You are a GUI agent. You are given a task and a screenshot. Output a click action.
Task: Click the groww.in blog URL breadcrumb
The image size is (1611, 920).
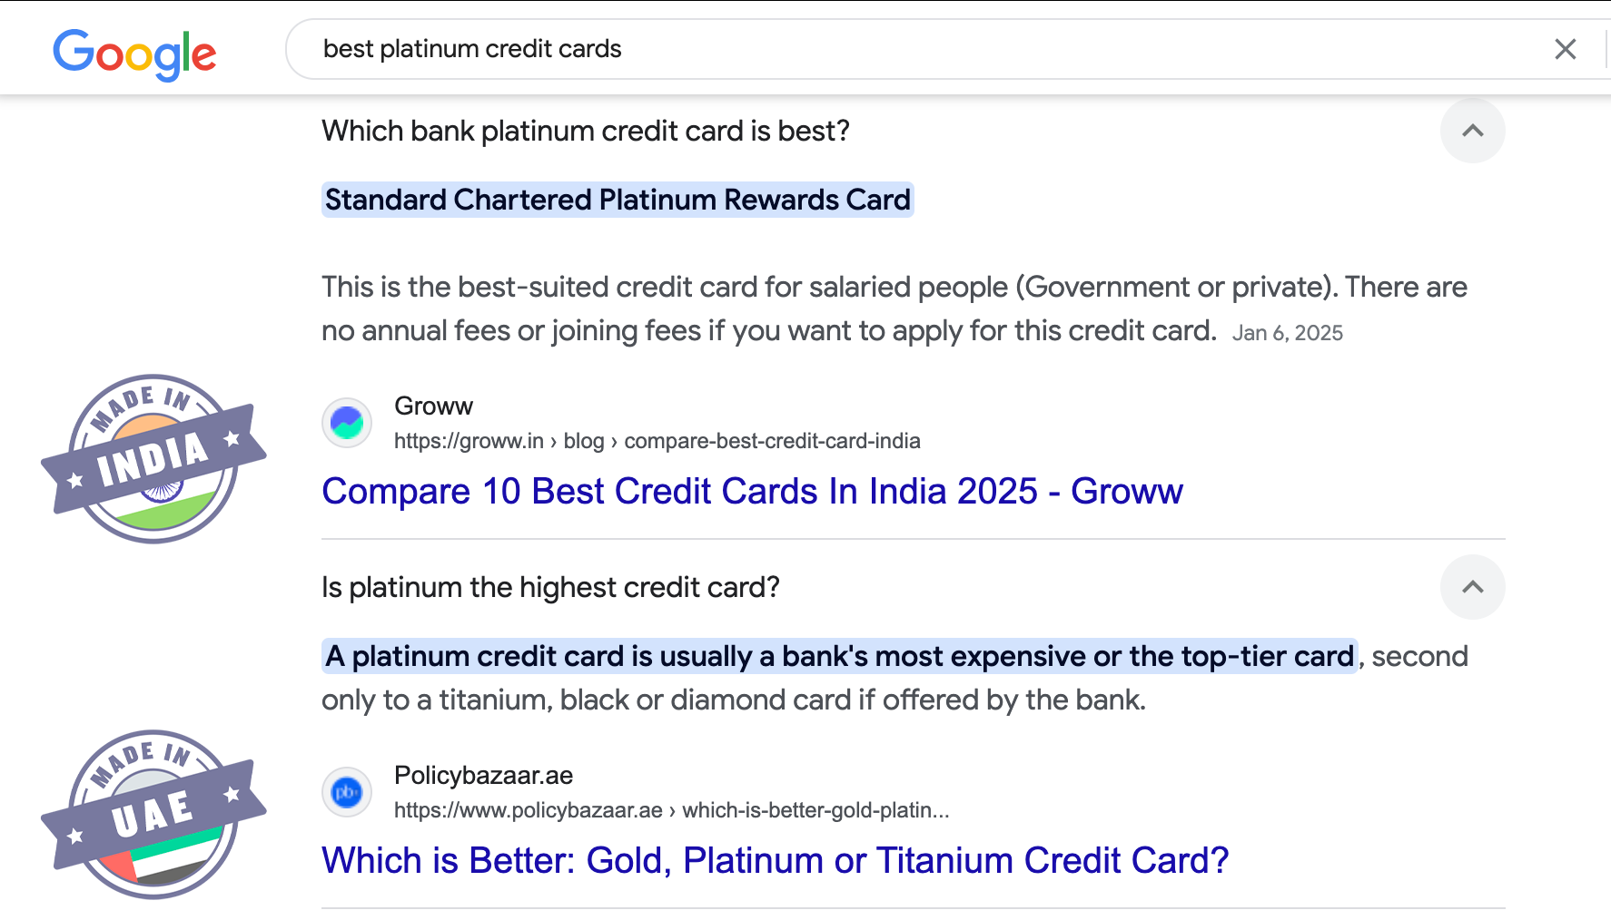(x=657, y=442)
